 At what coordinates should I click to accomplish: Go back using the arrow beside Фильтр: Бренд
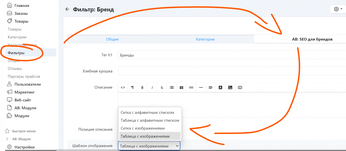click(67, 9)
